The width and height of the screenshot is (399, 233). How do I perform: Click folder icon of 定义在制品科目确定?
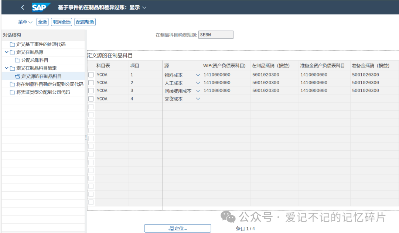12,68
